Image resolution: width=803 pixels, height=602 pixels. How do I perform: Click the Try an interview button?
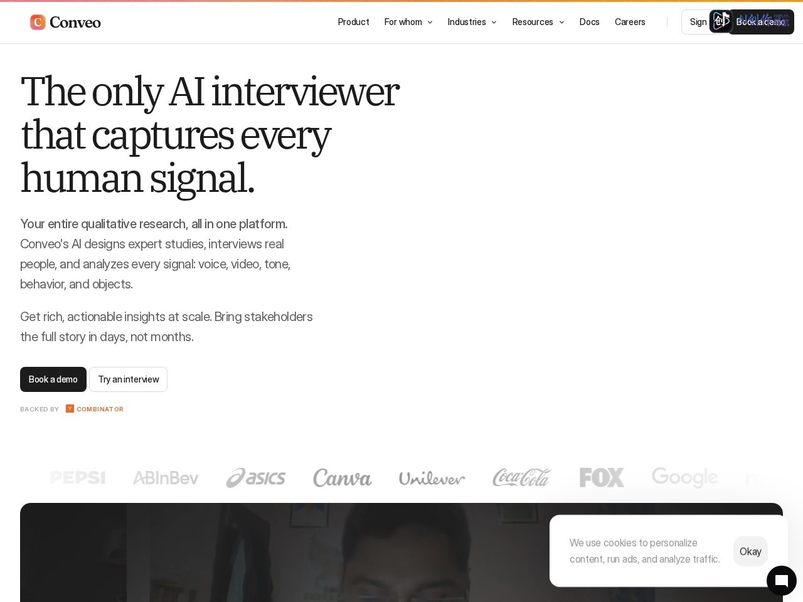tap(128, 379)
